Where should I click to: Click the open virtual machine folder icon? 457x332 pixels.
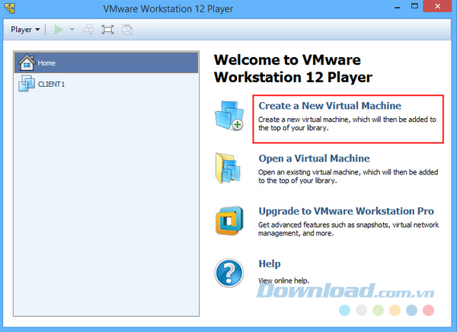pos(228,168)
